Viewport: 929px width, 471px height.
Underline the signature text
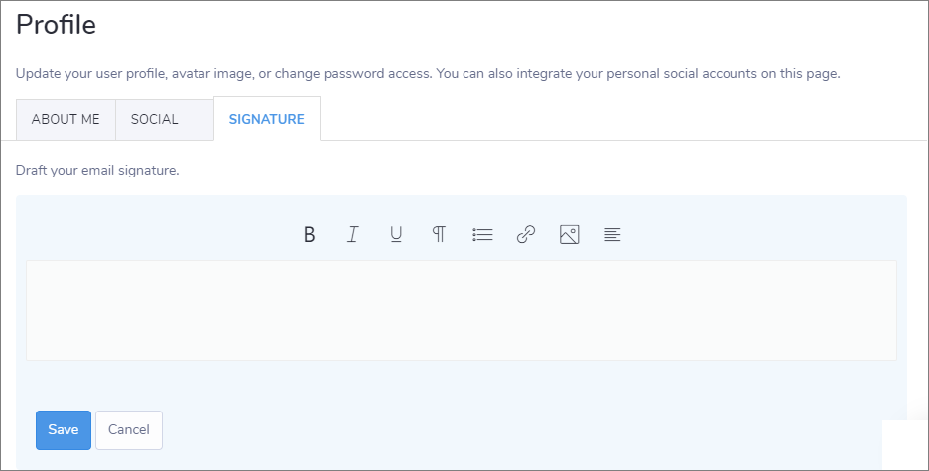coord(396,235)
